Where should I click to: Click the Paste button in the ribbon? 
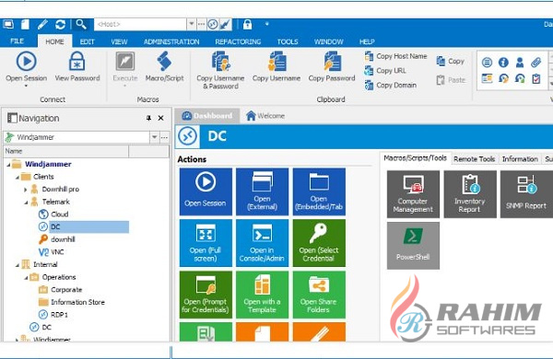tap(451, 80)
